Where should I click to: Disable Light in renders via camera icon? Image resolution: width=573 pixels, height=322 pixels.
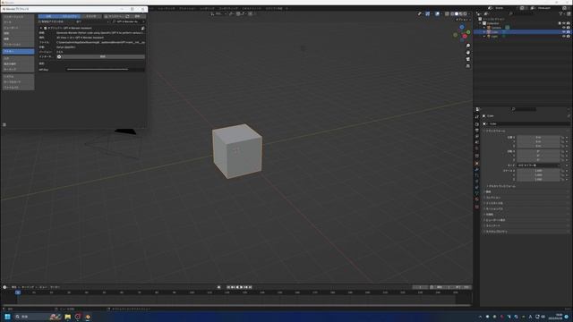(569, 36)
